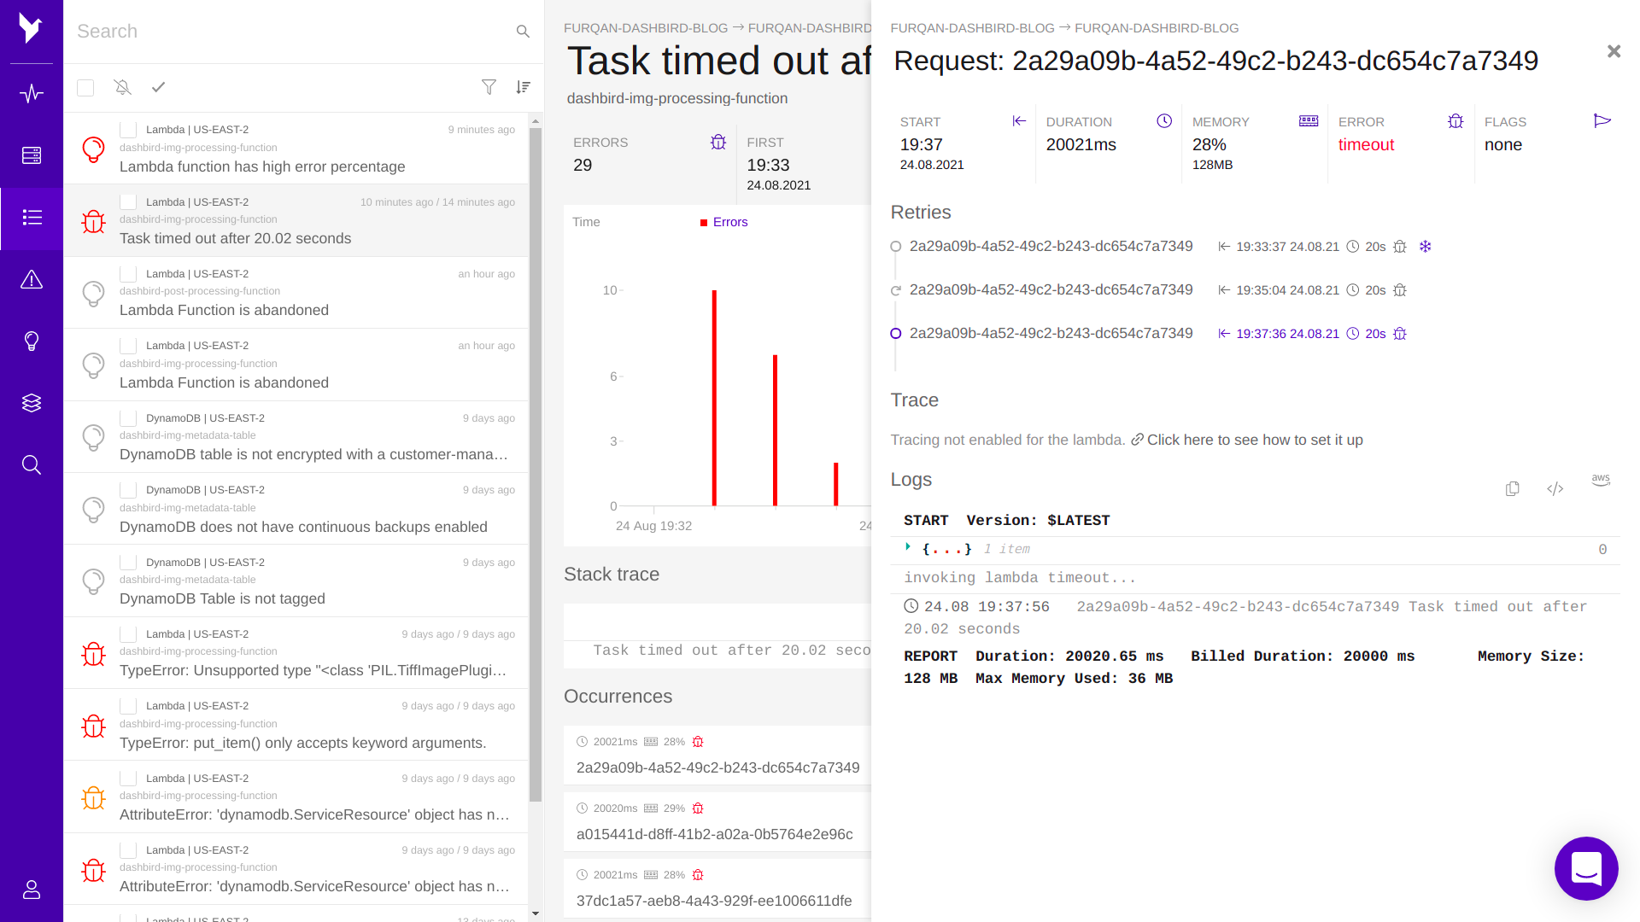Click the 'invoking lambda timeout...' log line
1640x922 pixels.
point(1020,578)
